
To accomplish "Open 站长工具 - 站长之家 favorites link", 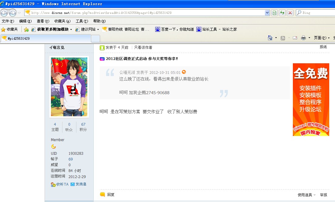I will click(x=217, y=29).
